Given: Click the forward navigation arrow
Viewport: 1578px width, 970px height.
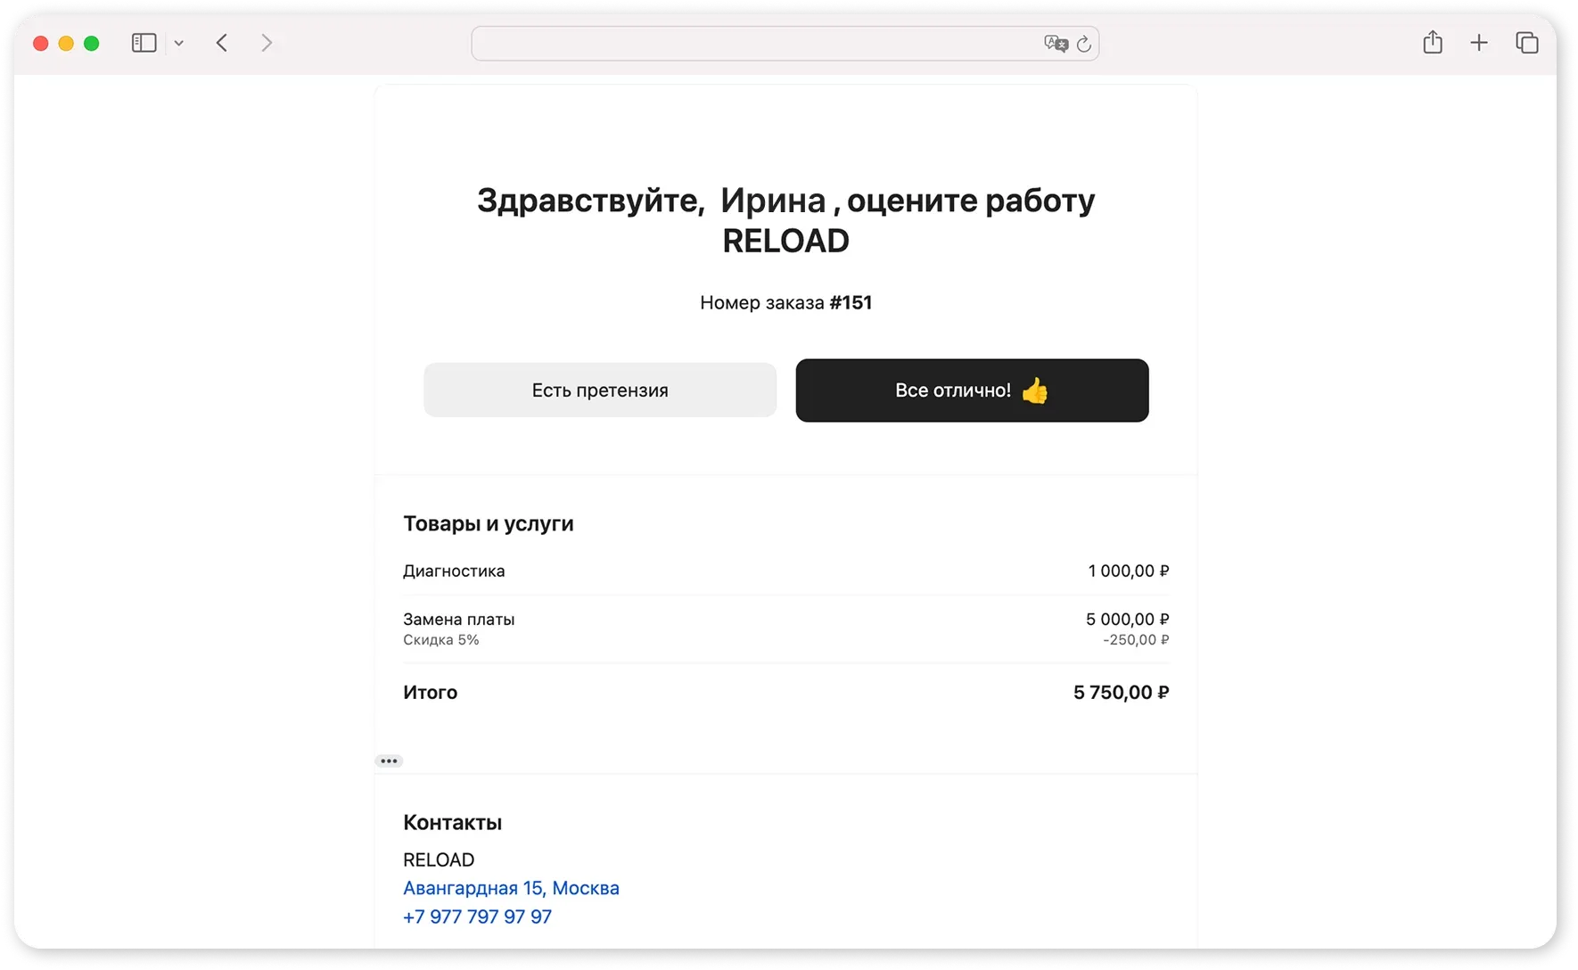Looking at the screenshot, I should [267, 42].
